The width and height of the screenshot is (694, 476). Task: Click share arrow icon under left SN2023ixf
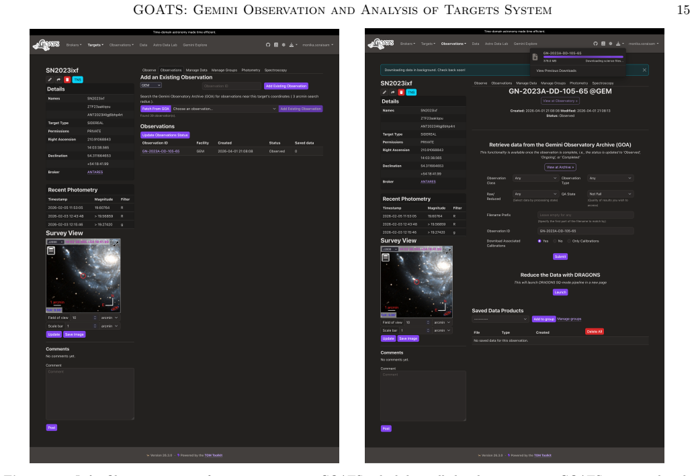pos(58,80)
